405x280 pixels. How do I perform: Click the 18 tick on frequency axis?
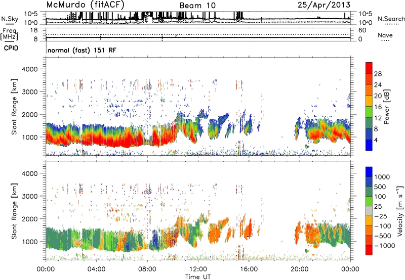[33, 30]
